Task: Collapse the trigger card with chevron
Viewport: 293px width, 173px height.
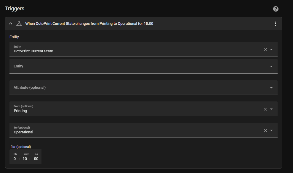Action: [11, 24]
